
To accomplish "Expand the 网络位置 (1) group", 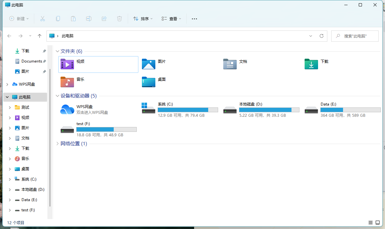I will (57, 144).
